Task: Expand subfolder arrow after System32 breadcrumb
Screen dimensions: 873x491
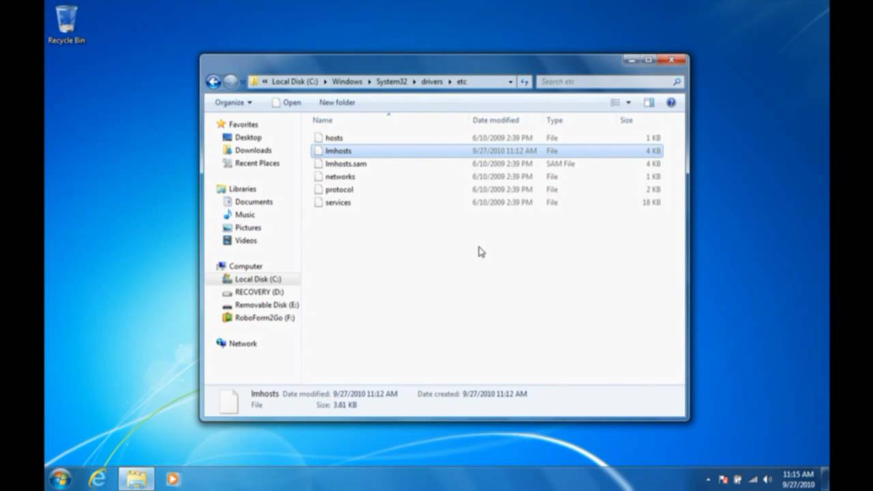Action: 414,82
